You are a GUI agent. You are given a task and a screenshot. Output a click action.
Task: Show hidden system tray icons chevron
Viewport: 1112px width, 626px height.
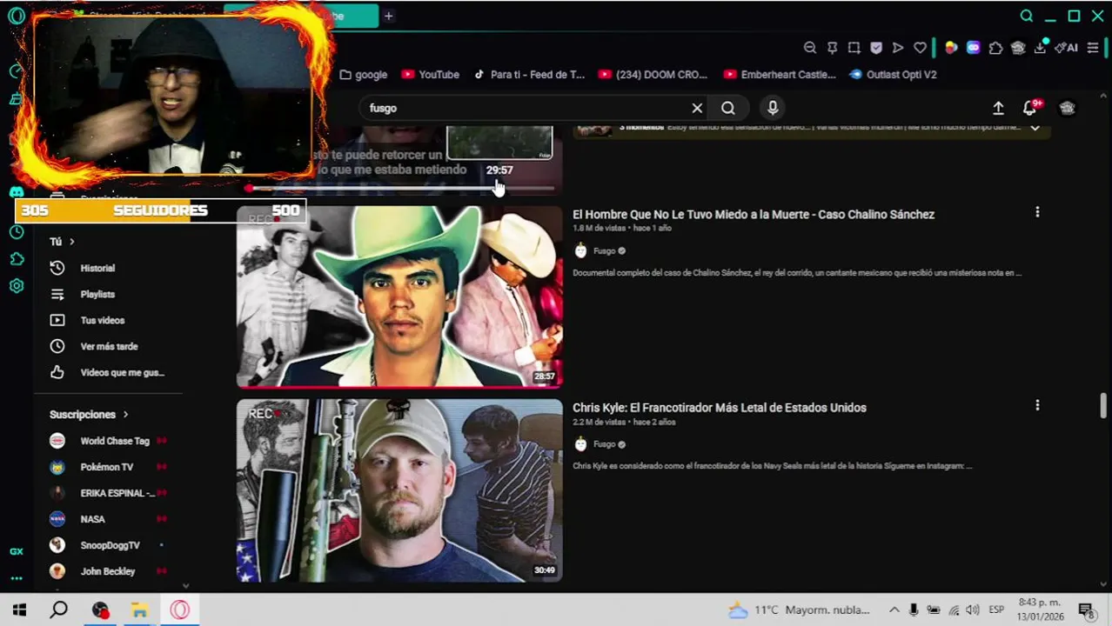[894, 609]
